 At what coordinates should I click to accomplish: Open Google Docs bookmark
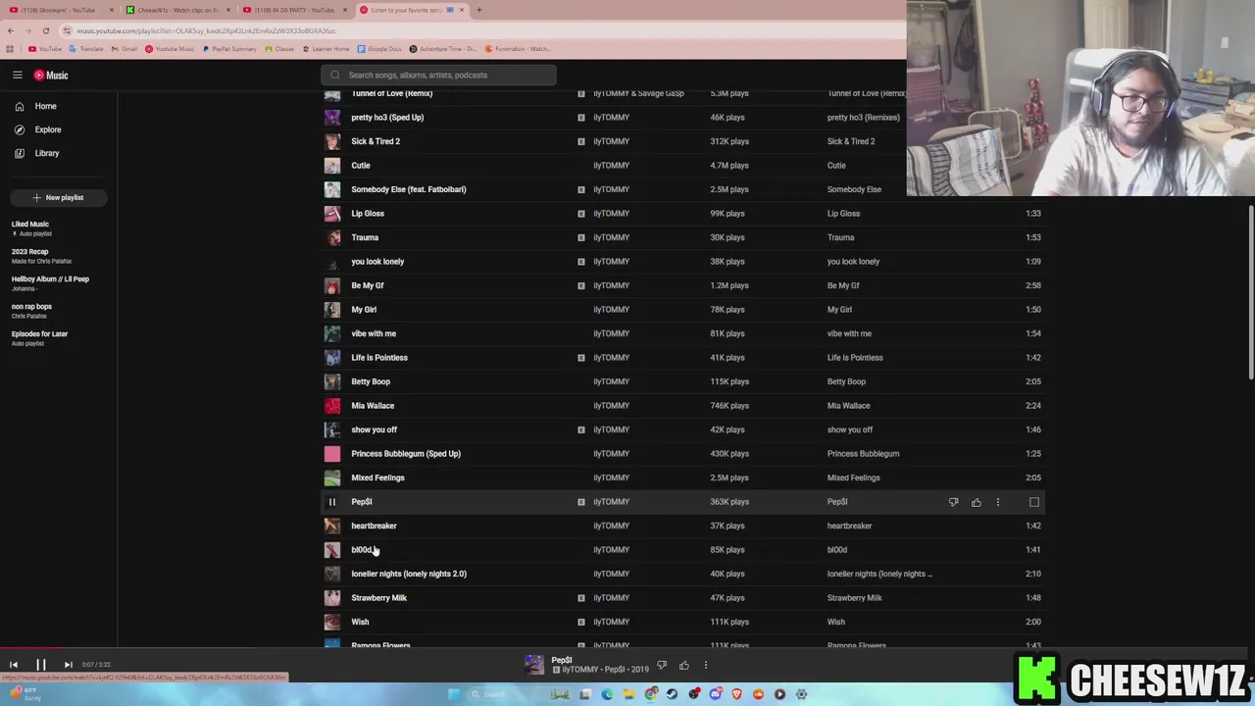(x=378, y=49)
